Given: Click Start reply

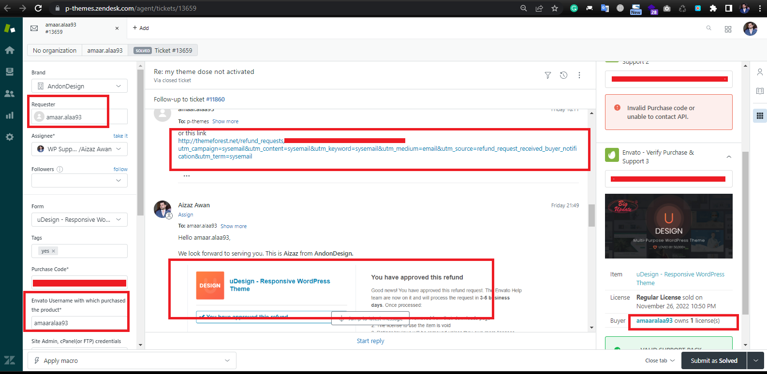Looking at the screenshot, I should [x=370, y=341].
